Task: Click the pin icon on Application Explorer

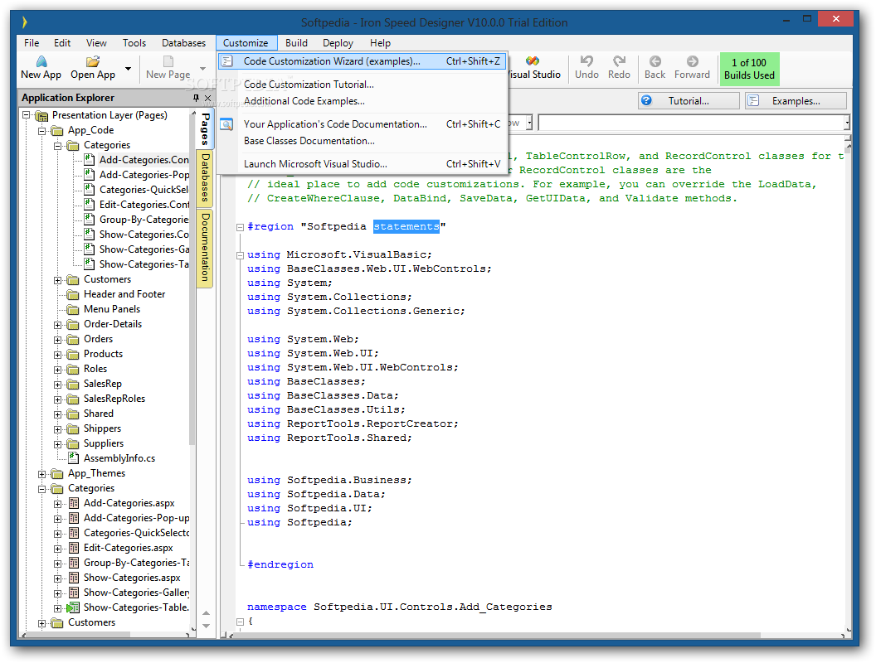Action: tap(196, 98)
